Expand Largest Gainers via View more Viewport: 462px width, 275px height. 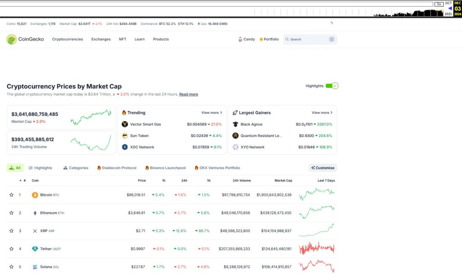pos(322,113)
